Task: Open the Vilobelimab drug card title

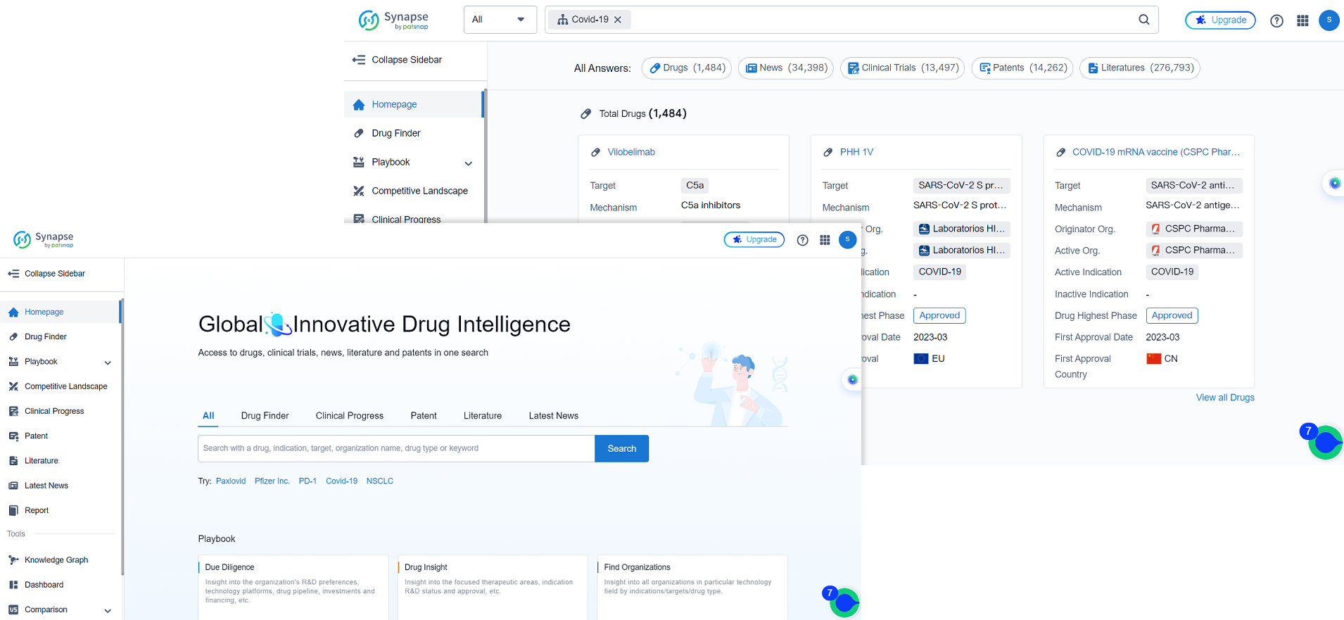Action: coord(631,152)
